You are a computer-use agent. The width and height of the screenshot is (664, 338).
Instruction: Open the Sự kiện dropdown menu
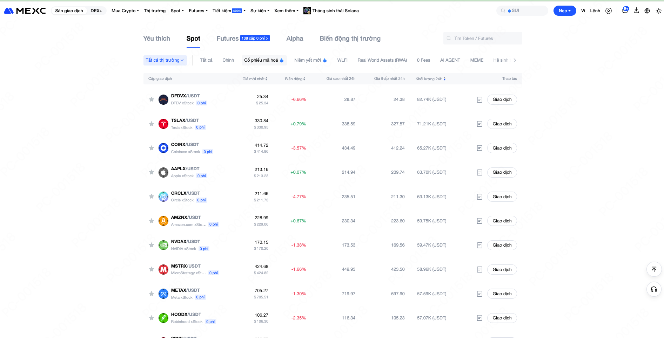[x=260, y=11]
